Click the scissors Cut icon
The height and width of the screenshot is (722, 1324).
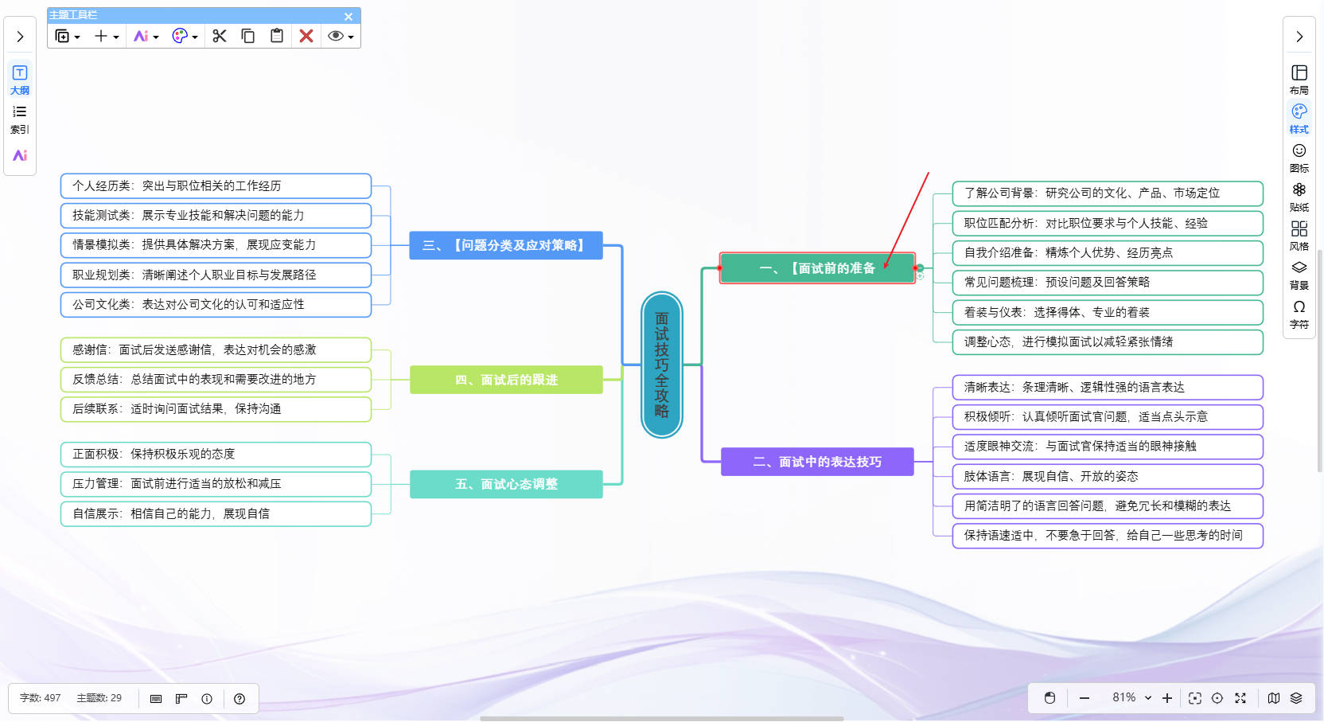pos(220,36)
